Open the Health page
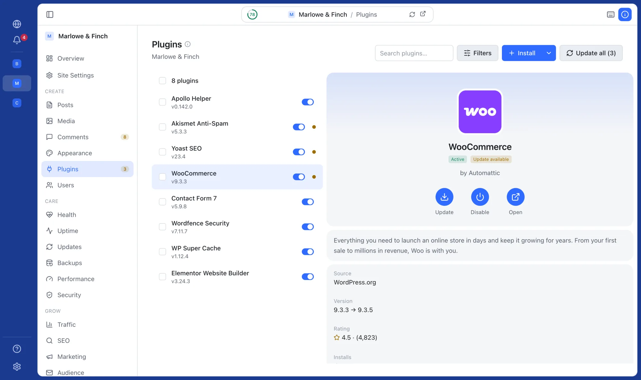The height and width of the screenshot is (380, 641). (87, 215)
